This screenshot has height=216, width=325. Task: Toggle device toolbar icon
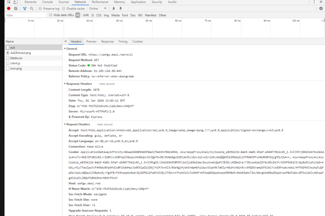tap(15, 2)
